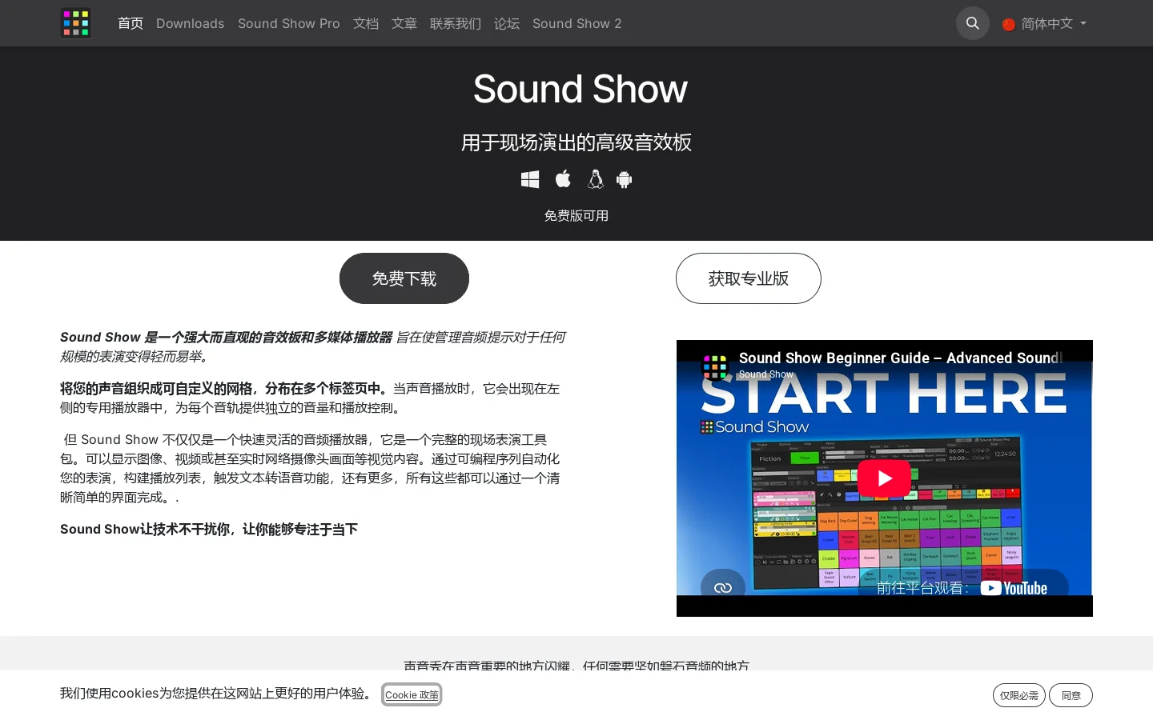
Task: Click the 免费下载 button
Action: pyautogui.click(x=404, y=278)
